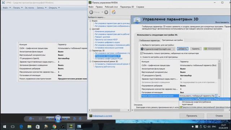
Task: Open the Правка menu
Action: click(x=99, y=7)
